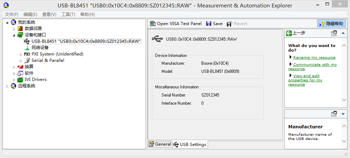Click the lower help pane layout icon

[334, 114]
